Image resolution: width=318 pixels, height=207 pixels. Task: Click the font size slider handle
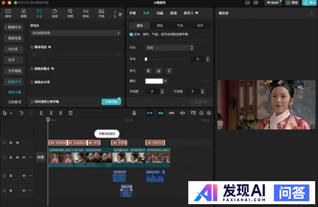tap(146, 59)
